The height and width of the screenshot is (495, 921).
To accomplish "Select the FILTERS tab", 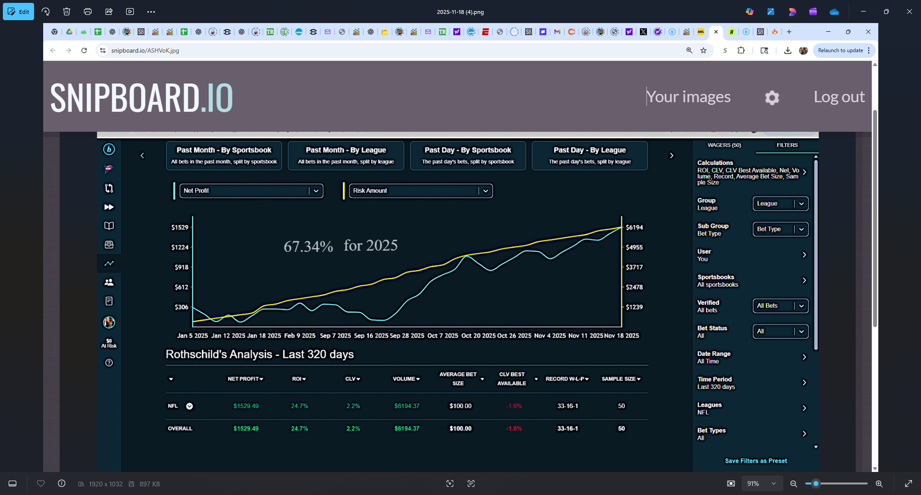I will click(787, 145).
